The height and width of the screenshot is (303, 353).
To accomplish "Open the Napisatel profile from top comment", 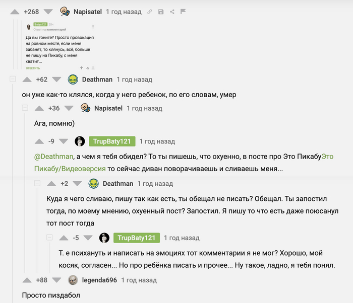I will pyautogui.click(x=88, y=11).
